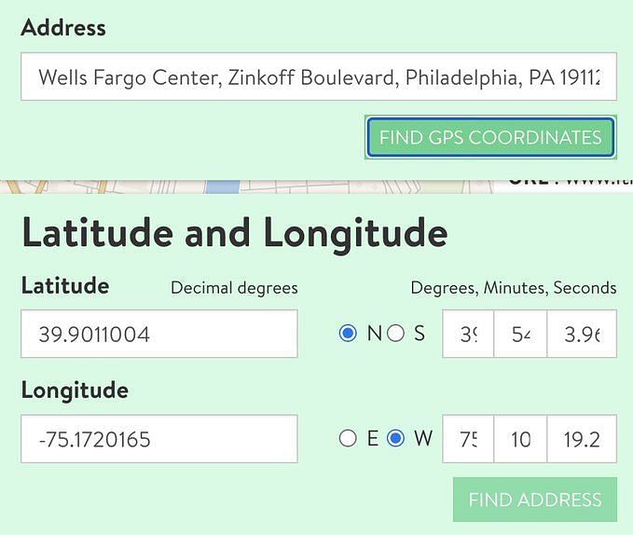The image size is (633, 535).
Task: Click the latitude degrees field
Action: pos(468,334)
